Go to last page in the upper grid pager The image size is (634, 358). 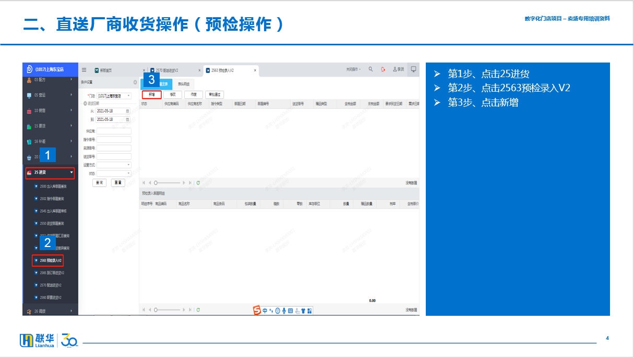tap(190, 183)
